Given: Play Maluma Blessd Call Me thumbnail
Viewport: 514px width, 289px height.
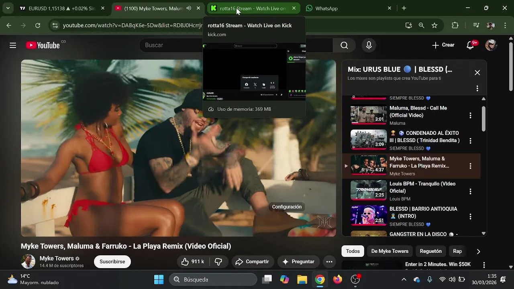Looking at the screenshot, I should (x=369, y=114).
